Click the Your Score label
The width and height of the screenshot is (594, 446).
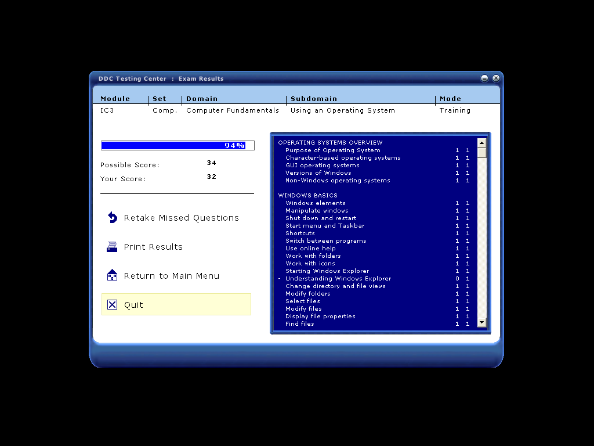pos(123,179)
